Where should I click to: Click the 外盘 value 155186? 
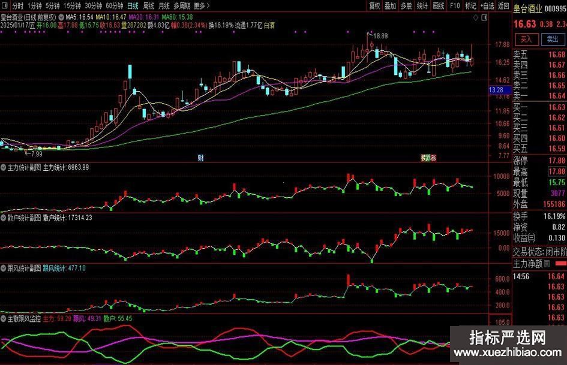(554, 204)
